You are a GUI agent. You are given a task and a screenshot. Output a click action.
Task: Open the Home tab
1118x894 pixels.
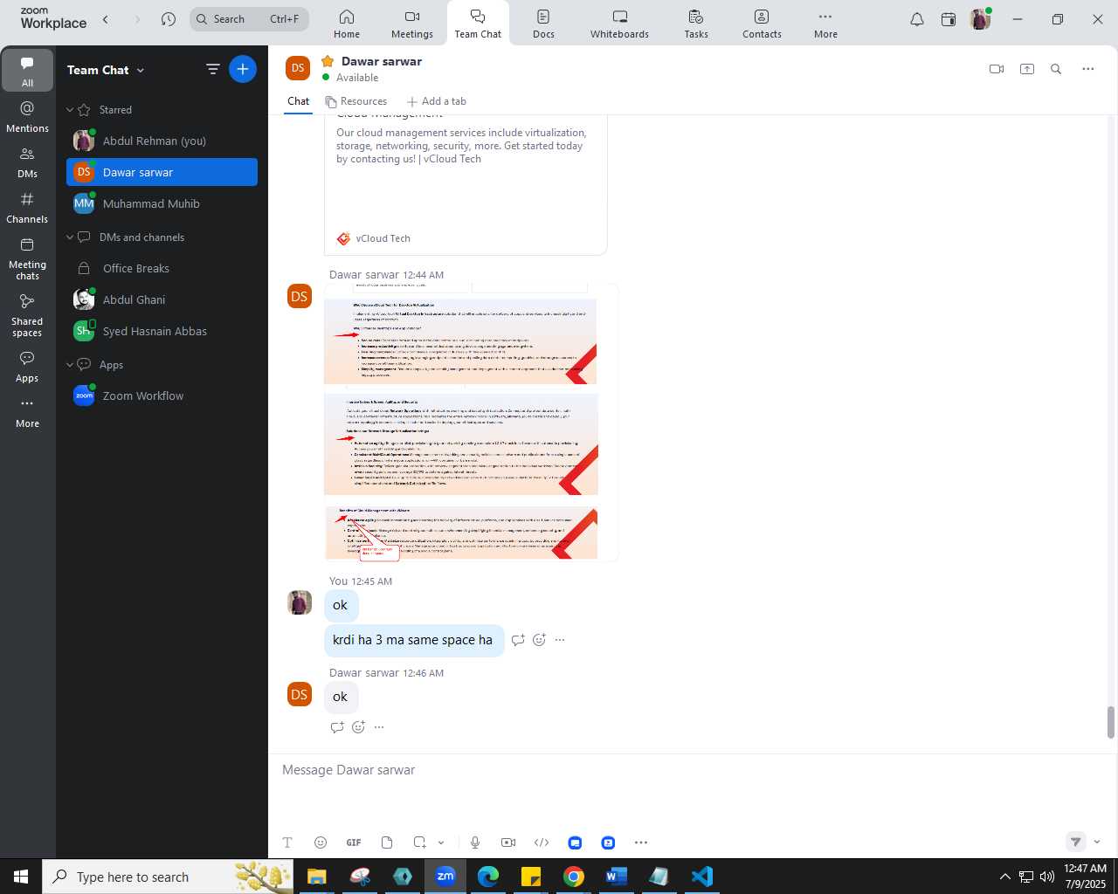(x=347, y=24)
